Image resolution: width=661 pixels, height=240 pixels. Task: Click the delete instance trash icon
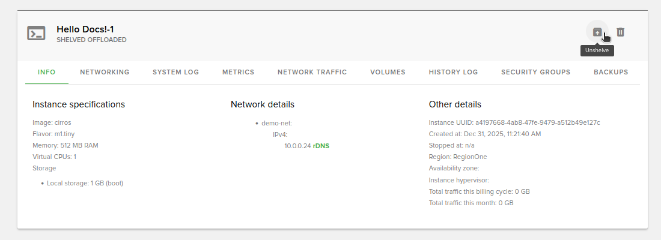coord(621,32)
